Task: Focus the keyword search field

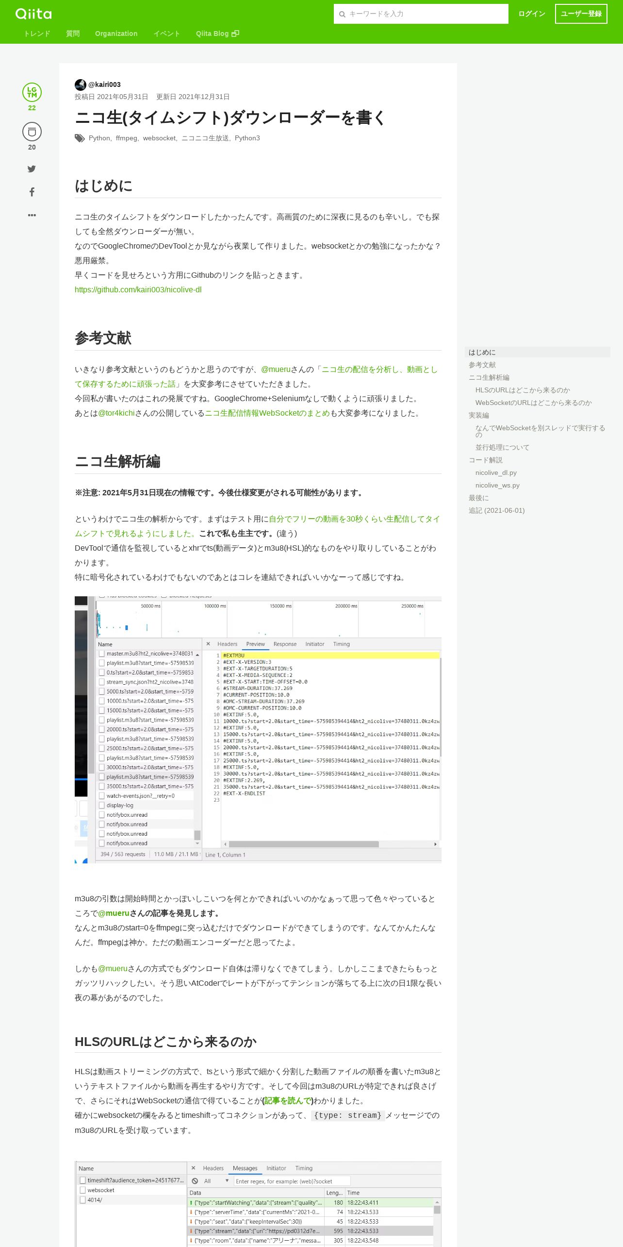Action: click(421, 14)
